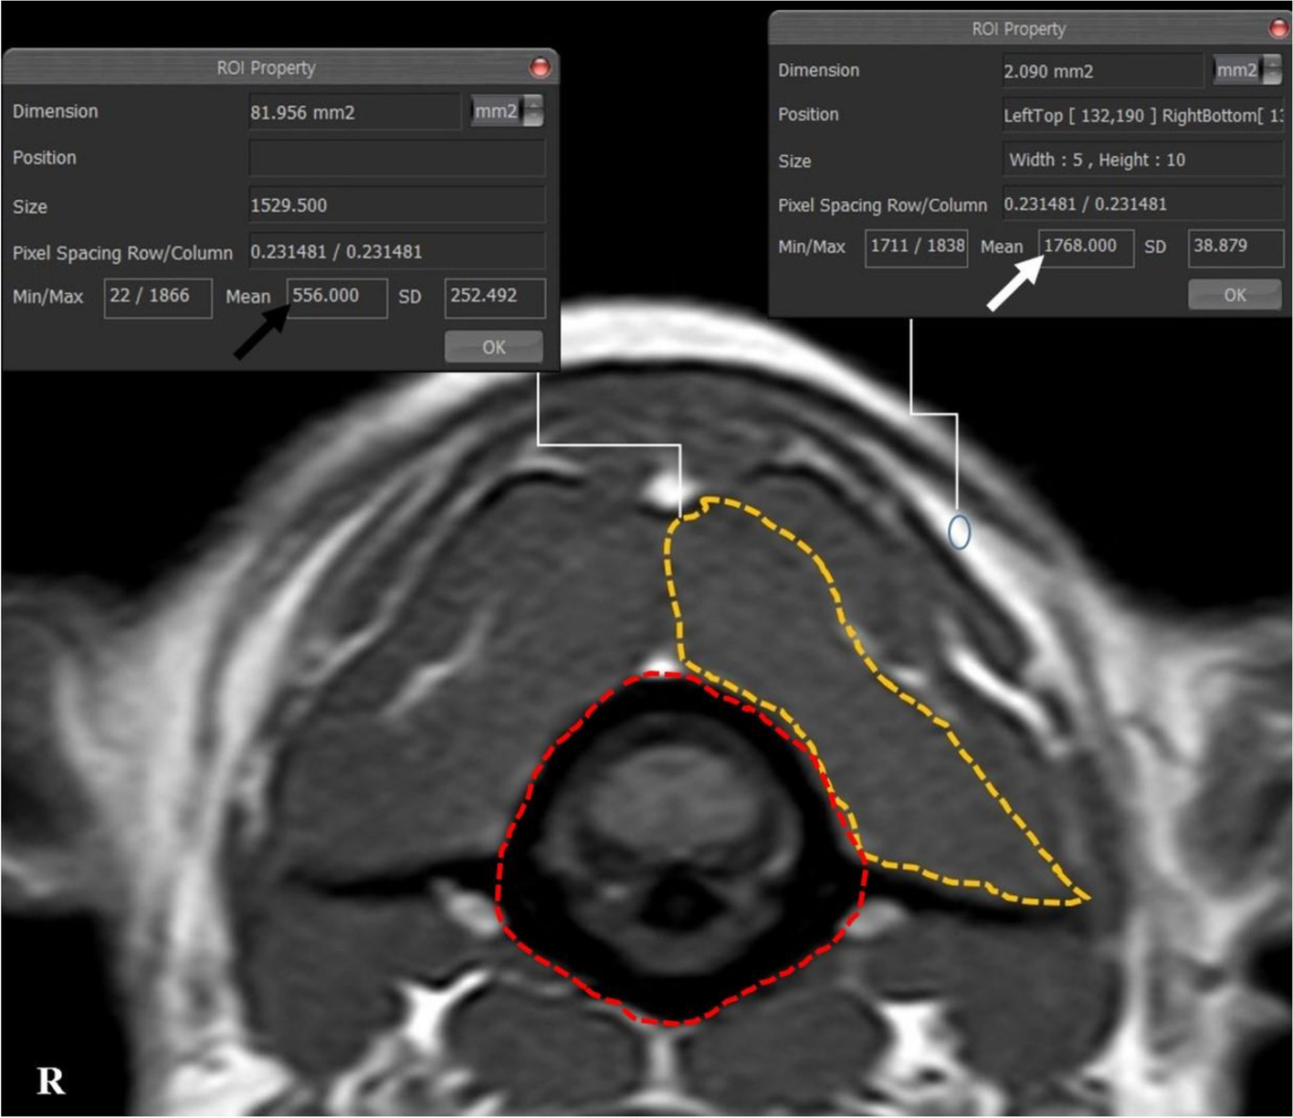
Task: Click OK in left ROI Property dialog
Action: pos(493,347)
